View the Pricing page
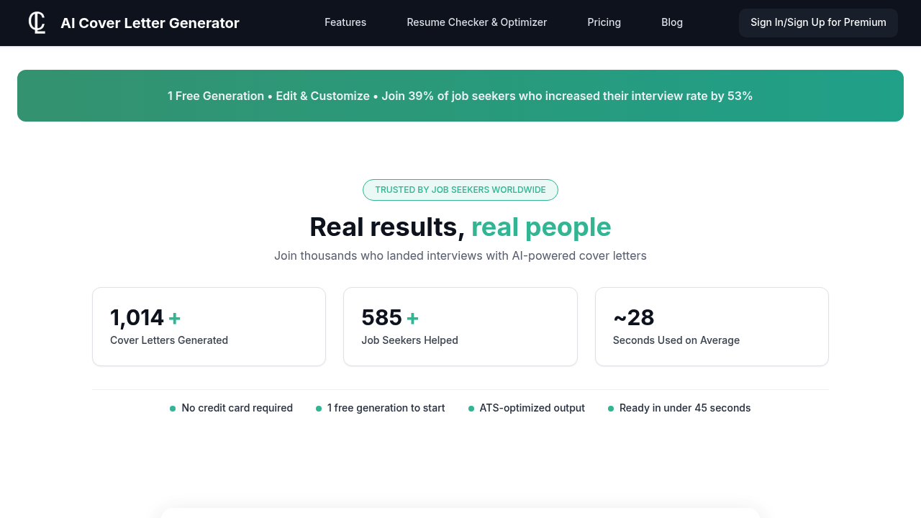Screen dimensions: 921x518 [x=604, y=22]
